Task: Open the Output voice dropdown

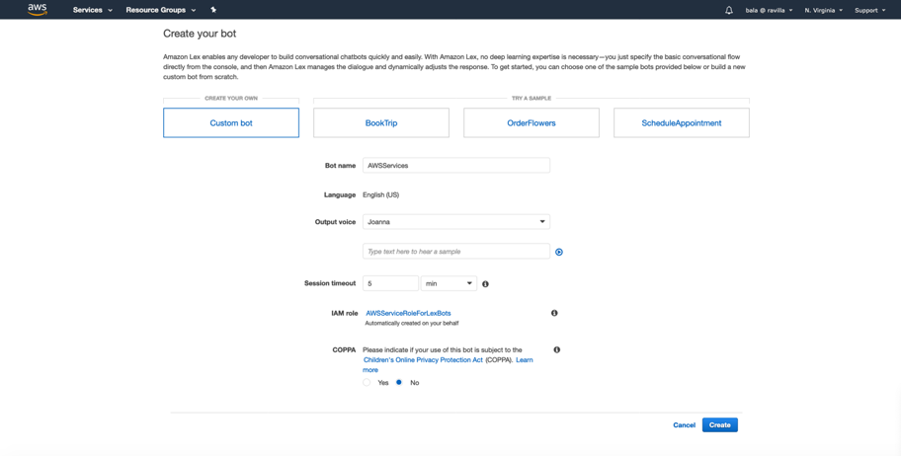Action: (456, 222)
